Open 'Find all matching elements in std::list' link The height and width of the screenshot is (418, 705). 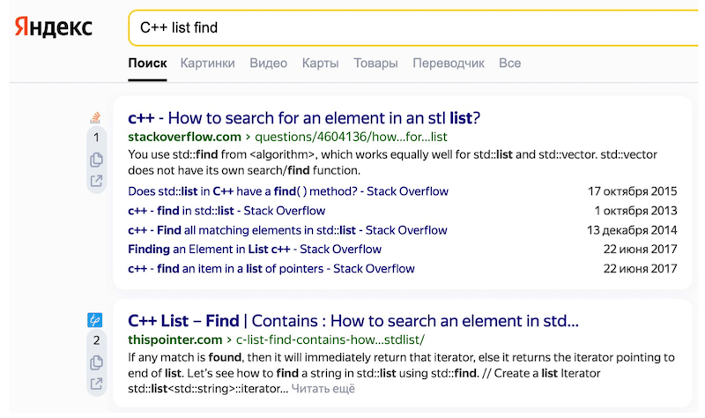pyautogui.click(x=287, y=230)
